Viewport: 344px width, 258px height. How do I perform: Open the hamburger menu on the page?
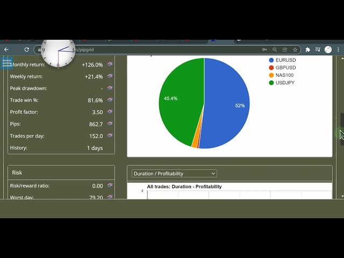click(x=7, y=63)
